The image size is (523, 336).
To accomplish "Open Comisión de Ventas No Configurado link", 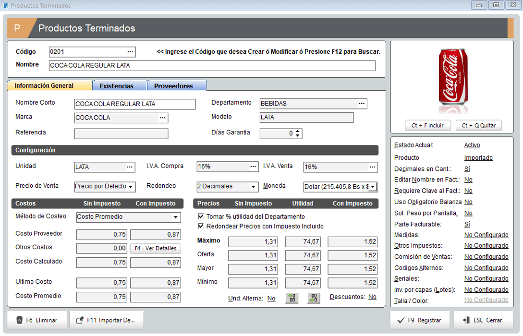I will tap(487, 257).
